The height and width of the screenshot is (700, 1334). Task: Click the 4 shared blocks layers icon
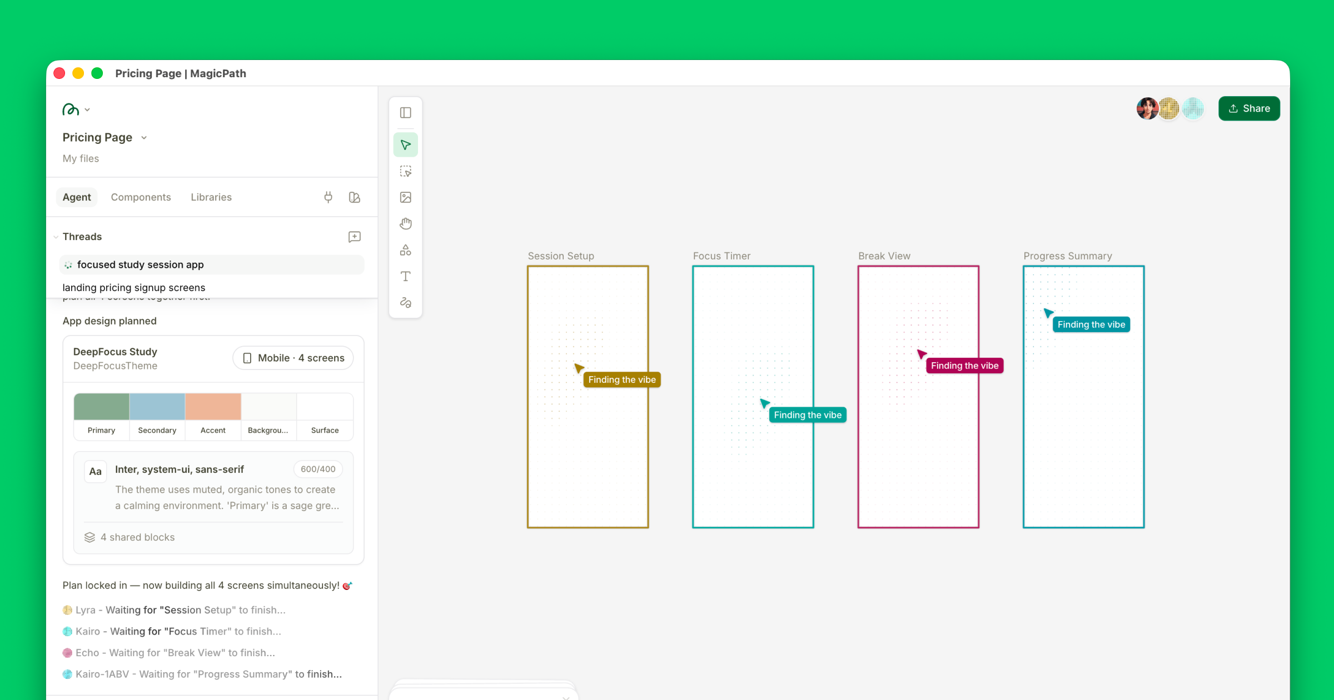click(x=89, y=537)
